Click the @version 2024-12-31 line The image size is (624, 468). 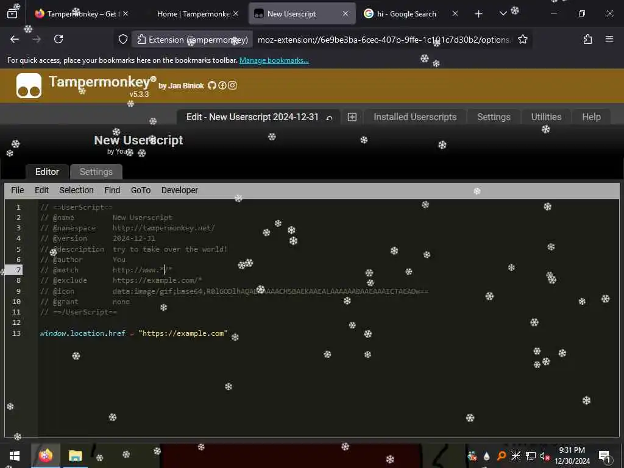pyautogui.click(x=97, y=238)
